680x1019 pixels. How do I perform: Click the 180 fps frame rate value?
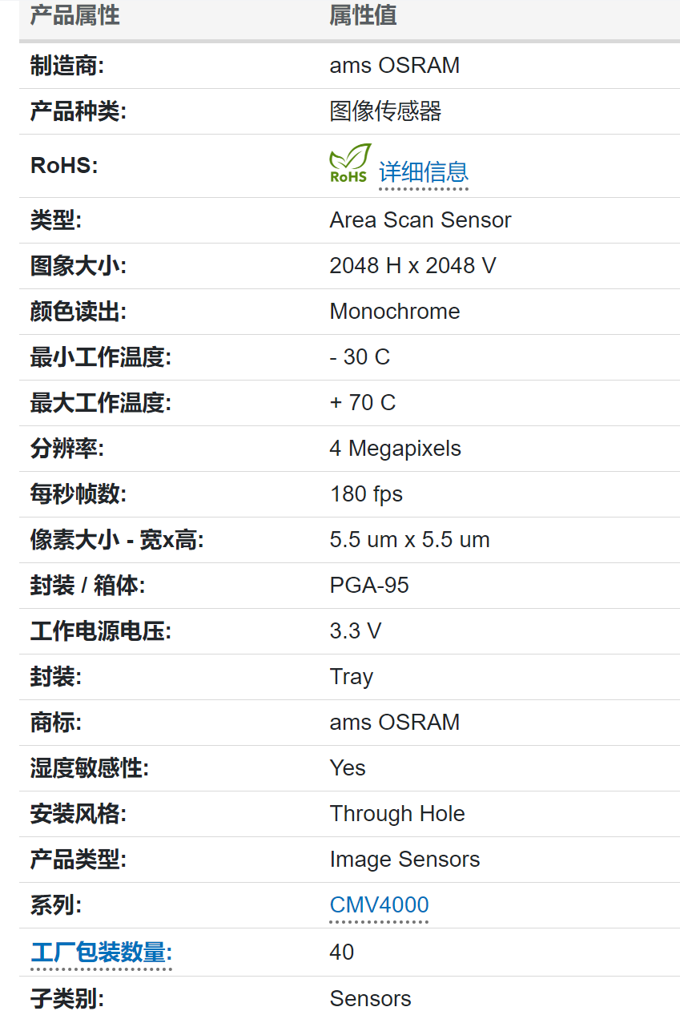click(x=366, y=494)
